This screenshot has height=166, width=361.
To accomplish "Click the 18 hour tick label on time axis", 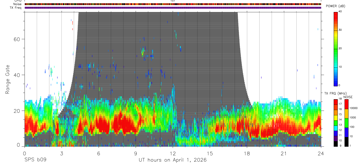I will 247,153.
